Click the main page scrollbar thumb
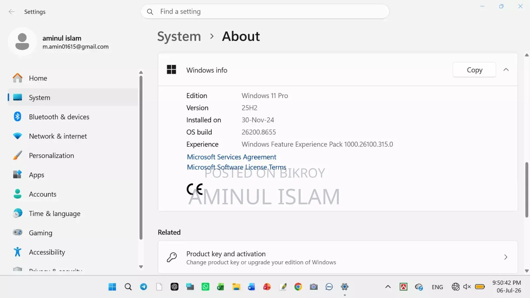The image size is (530, 298). click(x=527, y=190)
